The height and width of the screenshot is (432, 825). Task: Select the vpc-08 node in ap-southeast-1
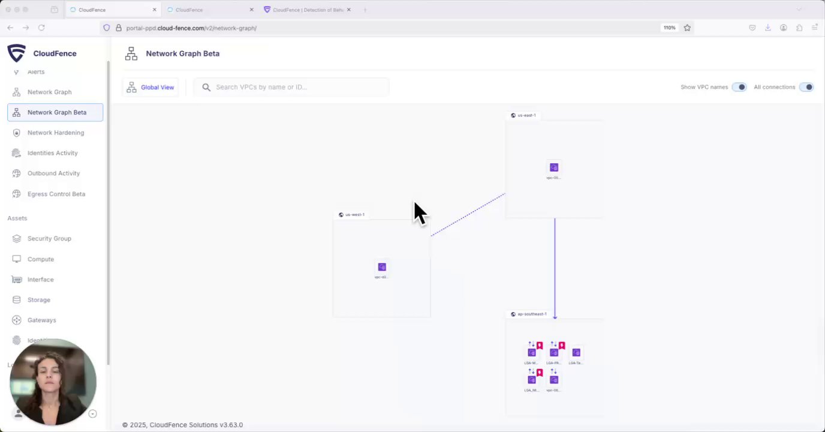click(553, 380)
